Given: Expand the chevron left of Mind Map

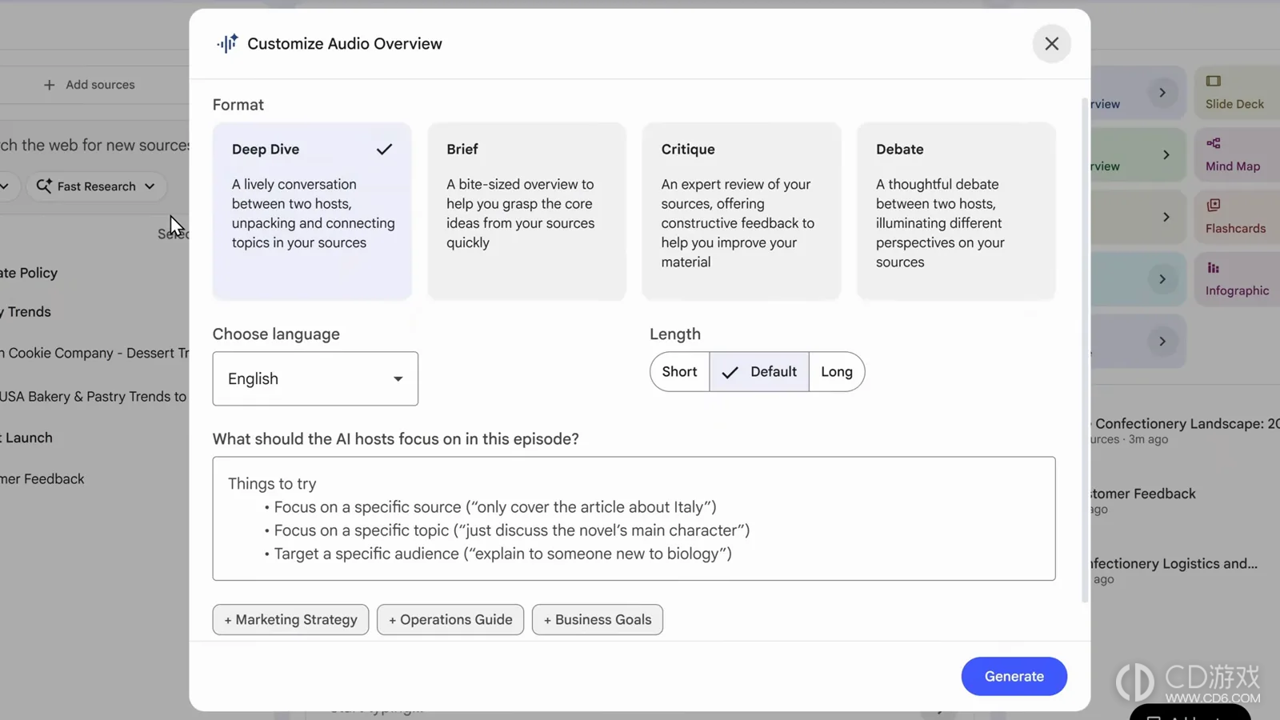Looking at the screenshot, I should pyautogui.click(x=1166, y=154).
